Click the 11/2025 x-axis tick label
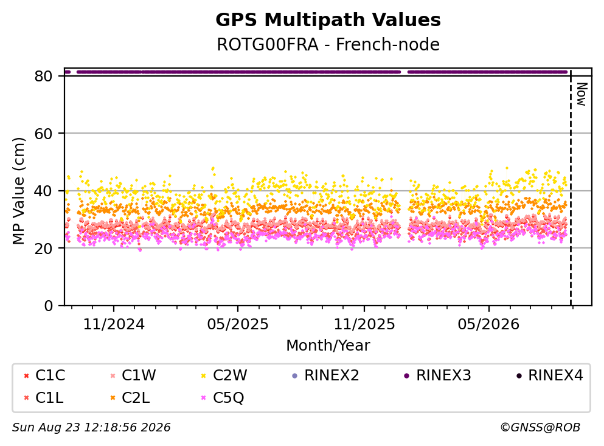This screenshot has height=446, width=604. (364, 324)
